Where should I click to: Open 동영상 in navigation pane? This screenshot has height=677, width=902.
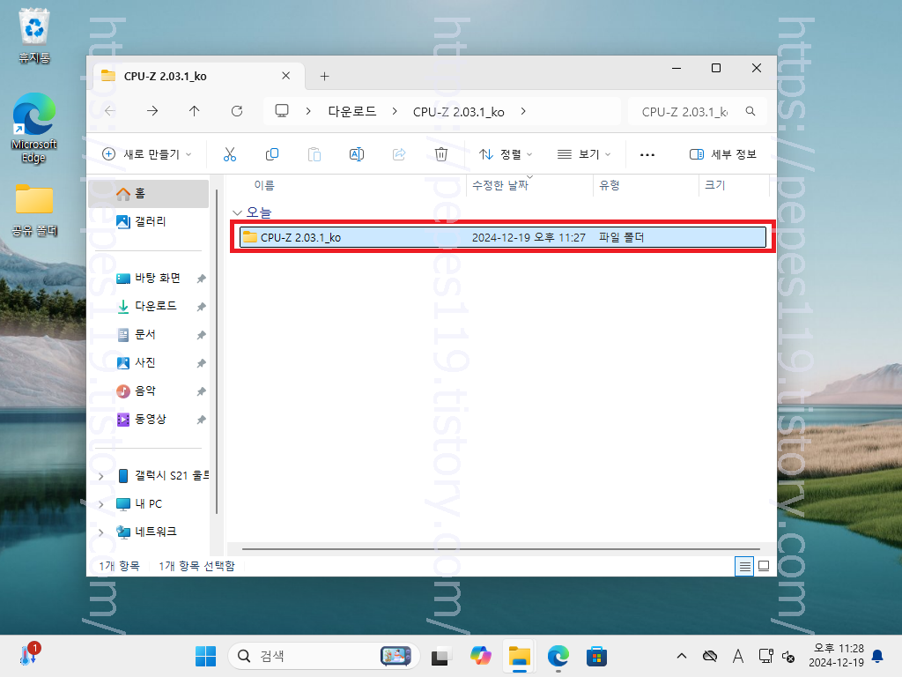click(x=148, y=419)
